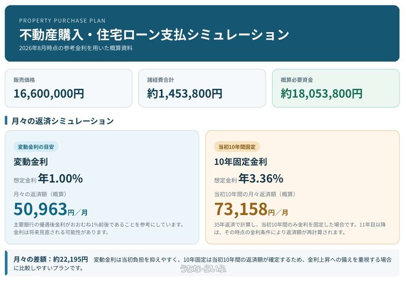Click the 月々の返済シミュレーション section heading
The width and height of the screenshot is (406, 282).
[63, 121]
